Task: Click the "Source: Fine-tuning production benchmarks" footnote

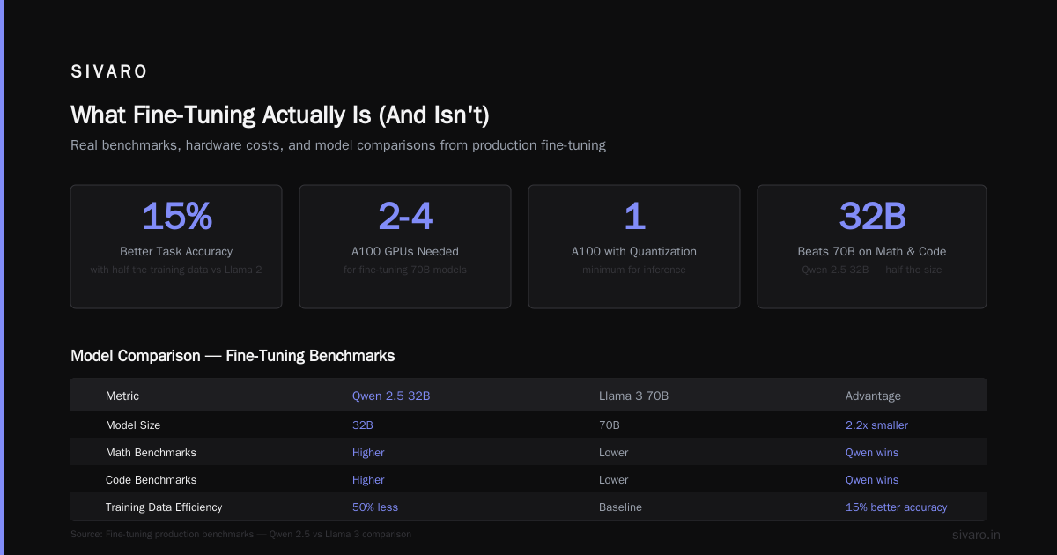Action: pos(240,534)
